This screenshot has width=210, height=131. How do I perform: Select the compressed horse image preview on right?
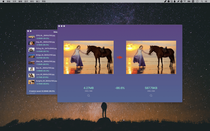(x=151, y=57)
